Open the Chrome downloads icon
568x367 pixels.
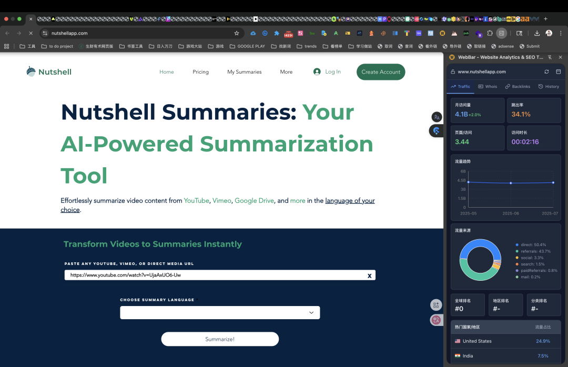click(x=537, y=33)
